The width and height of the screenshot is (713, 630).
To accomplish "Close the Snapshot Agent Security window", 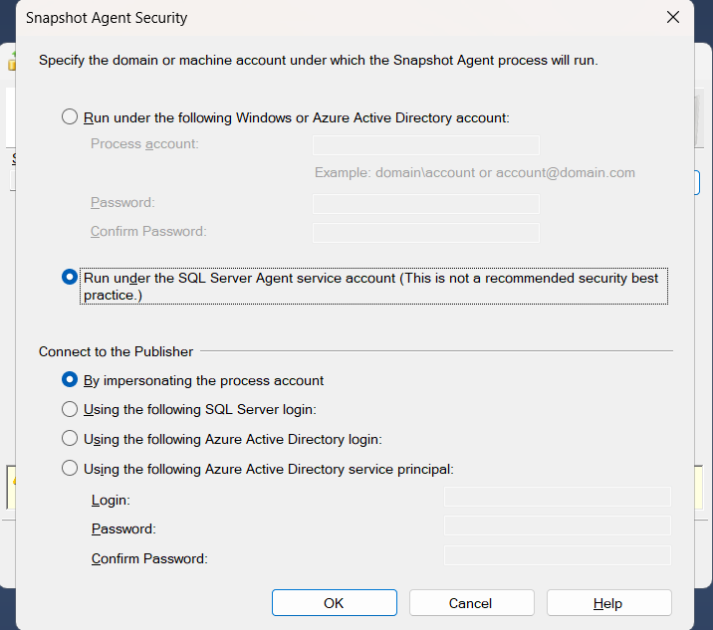I will tap(673, 18).
